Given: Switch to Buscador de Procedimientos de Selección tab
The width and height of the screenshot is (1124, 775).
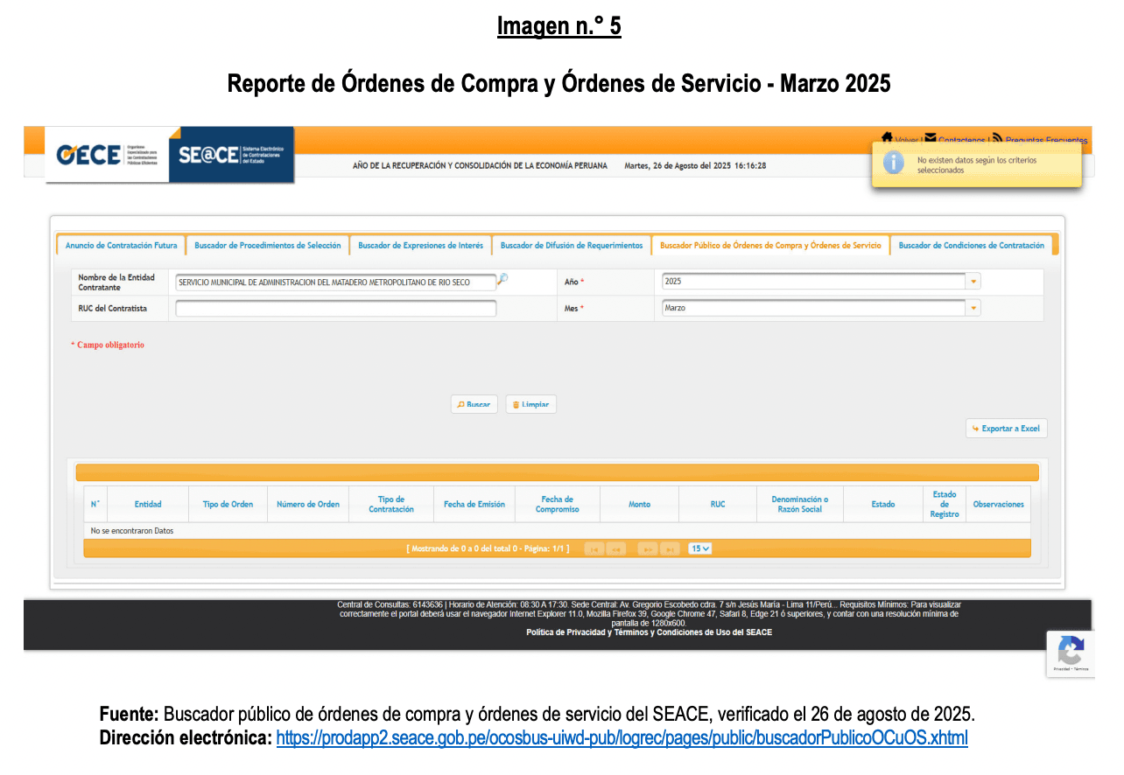Looking at the screenshot, I should click(268, 246).
